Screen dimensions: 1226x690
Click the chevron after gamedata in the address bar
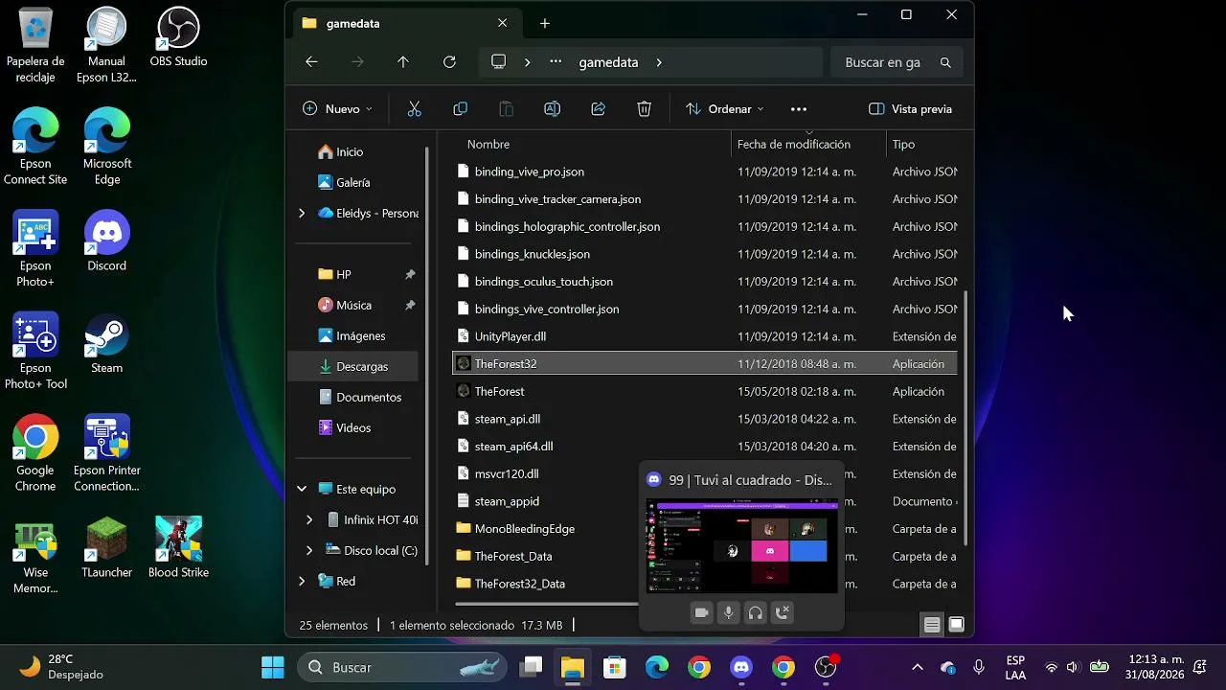[x=659, y=62]
